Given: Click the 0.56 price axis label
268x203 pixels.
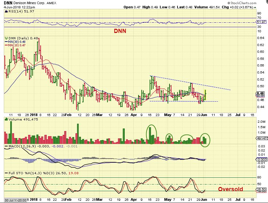Looking at the screenshot, I should point(261,66).
